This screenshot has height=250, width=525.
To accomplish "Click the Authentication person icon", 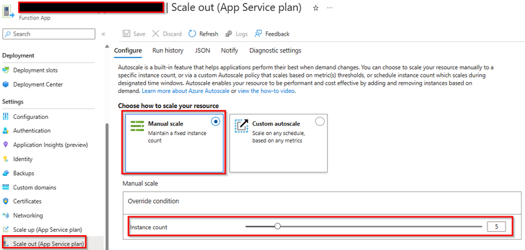I will [6, 130].
